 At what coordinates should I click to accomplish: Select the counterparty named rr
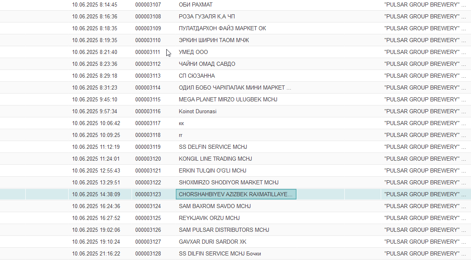tap(181, 135)
